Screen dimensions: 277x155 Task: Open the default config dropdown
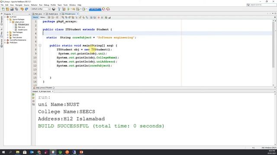pyautogui.click(x=40, y=9)
